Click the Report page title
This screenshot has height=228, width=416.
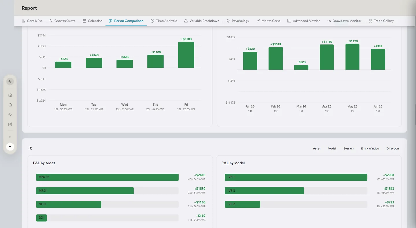(29, 8)
